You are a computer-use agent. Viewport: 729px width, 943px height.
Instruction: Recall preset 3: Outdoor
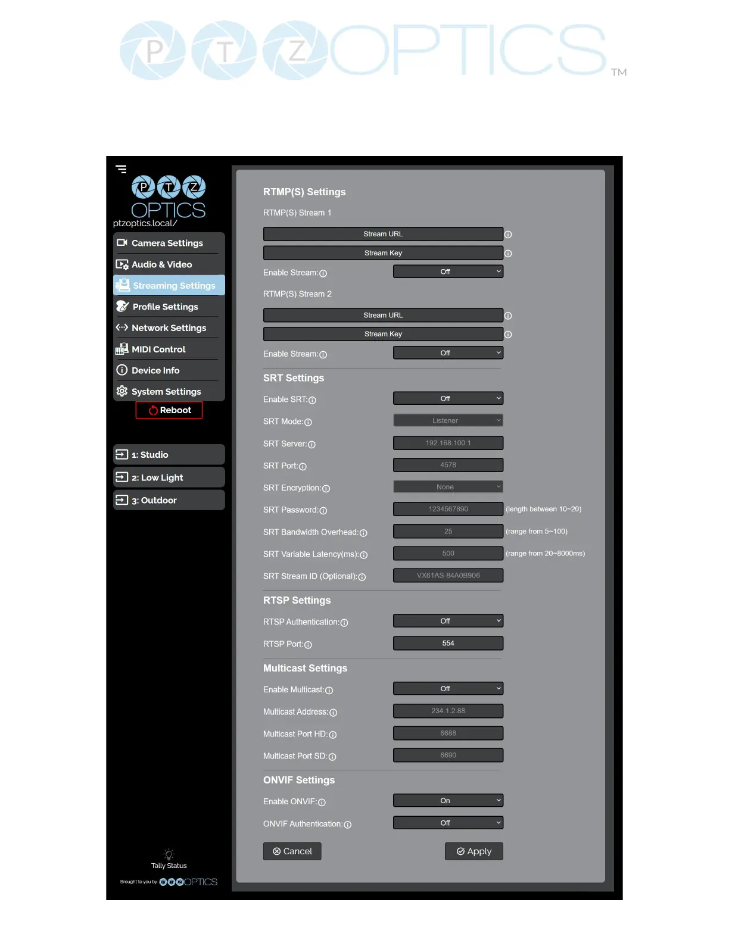point(169,500)
